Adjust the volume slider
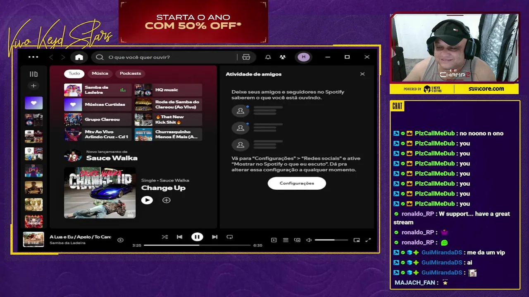The image size is (529, 297). coord(331,240)
